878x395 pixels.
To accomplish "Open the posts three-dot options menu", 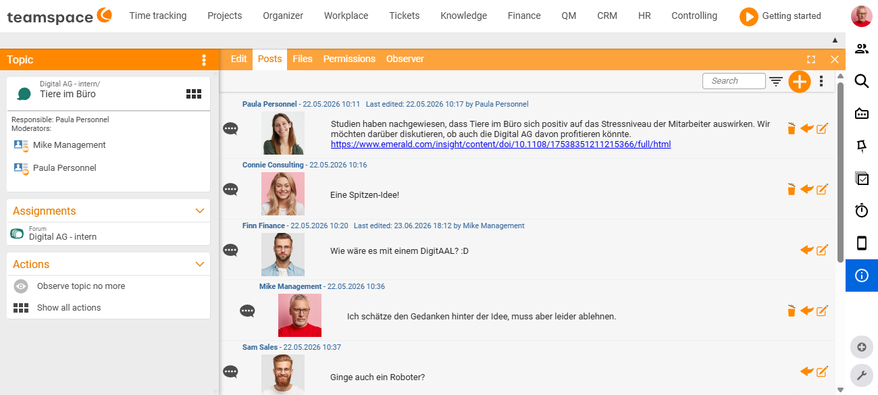I will 821,82.
